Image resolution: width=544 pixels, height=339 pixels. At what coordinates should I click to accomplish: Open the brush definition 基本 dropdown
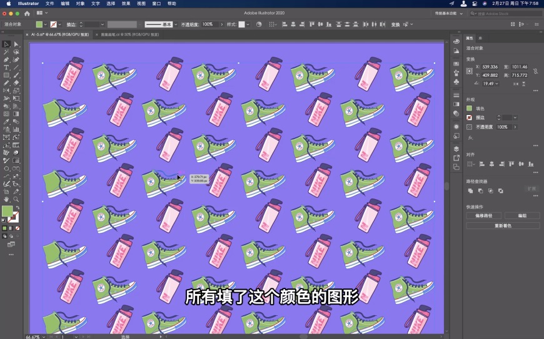click(x=176, y=24)
